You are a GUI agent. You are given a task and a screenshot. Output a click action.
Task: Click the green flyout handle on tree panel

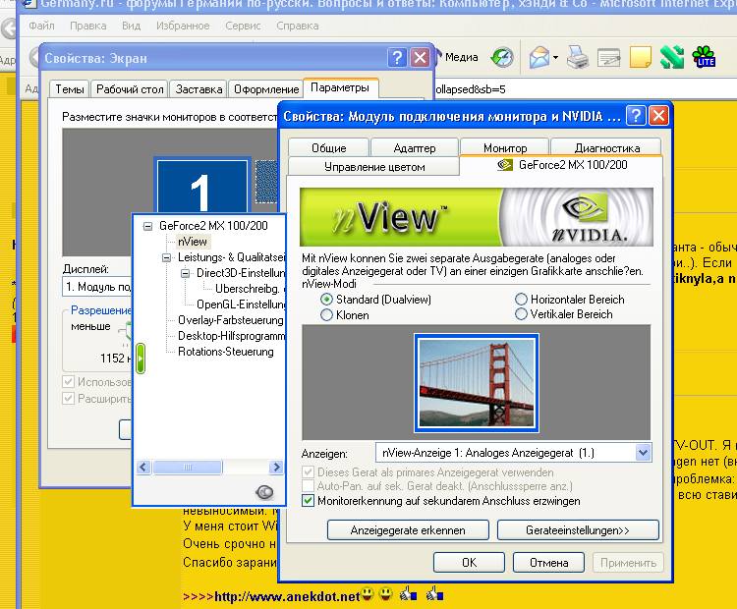tap(141, 359)
